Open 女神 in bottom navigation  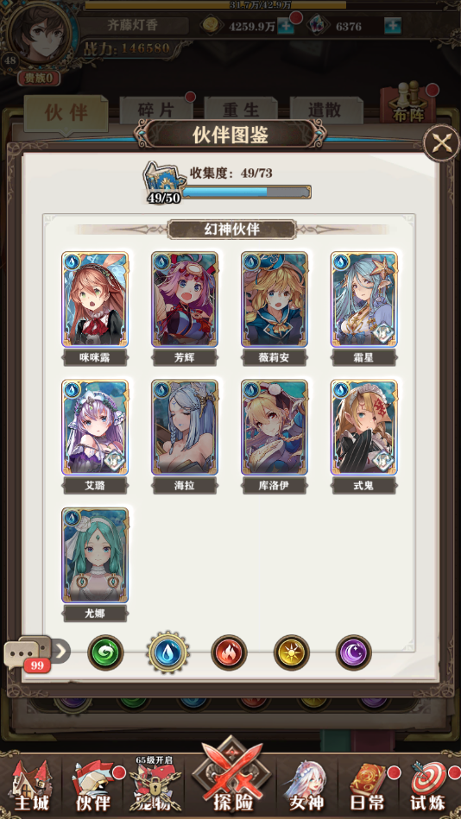pos(306,786)
